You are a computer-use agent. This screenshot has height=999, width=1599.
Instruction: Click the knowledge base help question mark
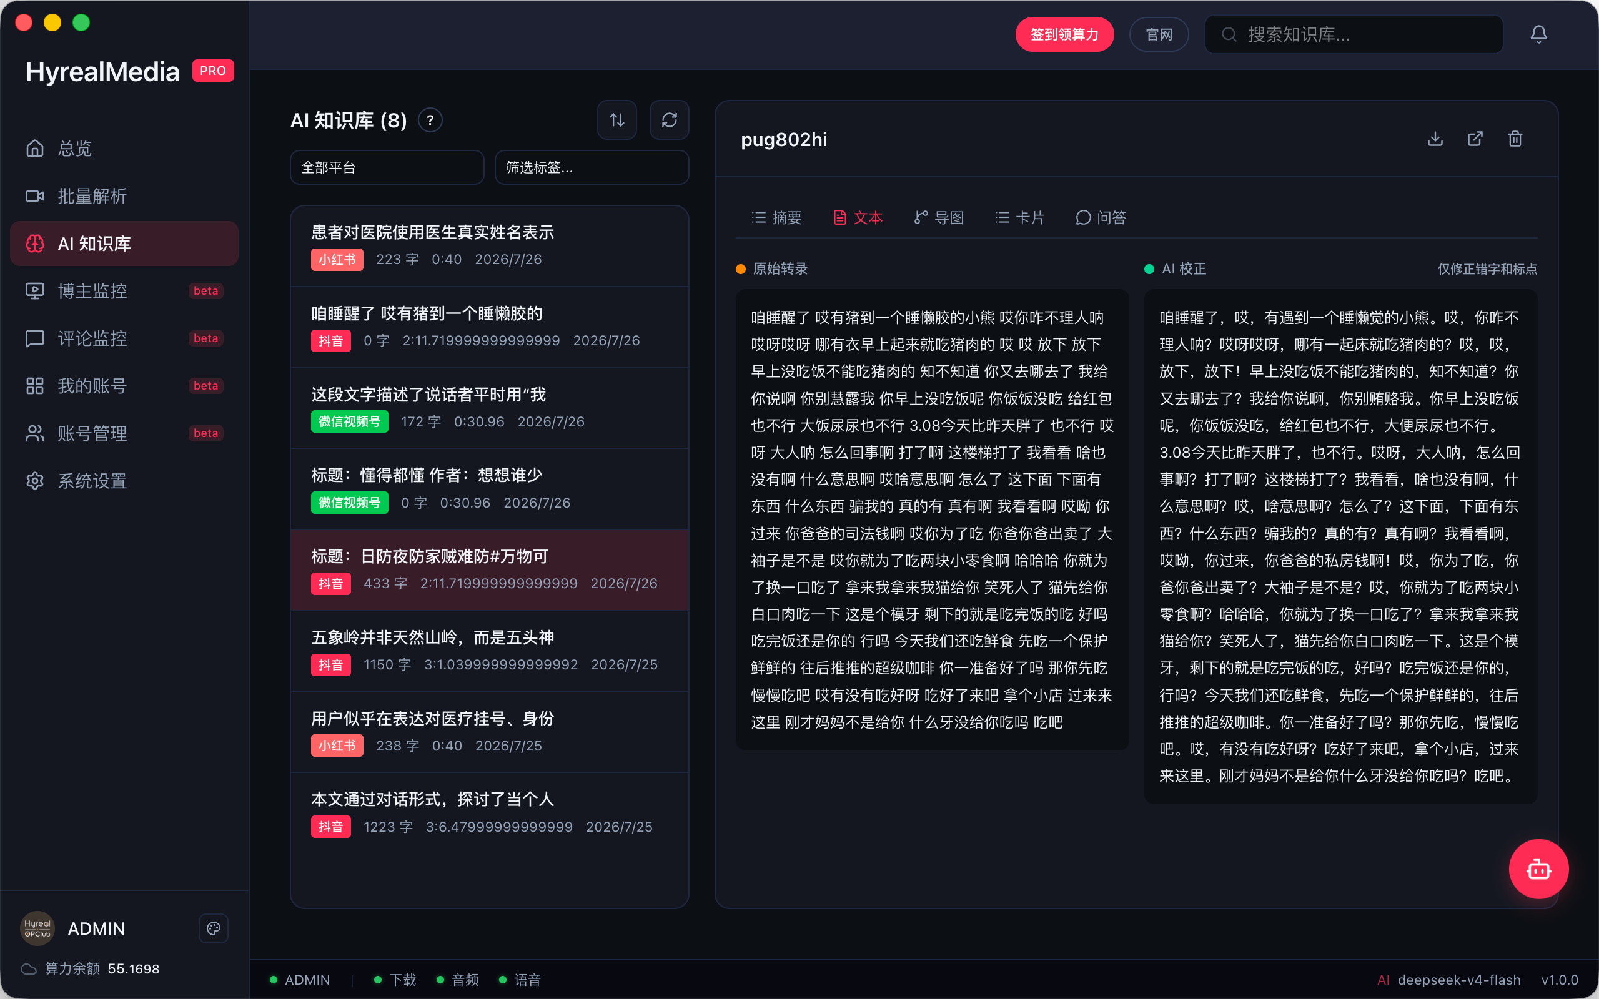[430, 121]
